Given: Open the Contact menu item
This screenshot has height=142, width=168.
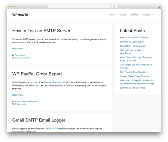Looking at the screenshot, I should tap(146, 15).
